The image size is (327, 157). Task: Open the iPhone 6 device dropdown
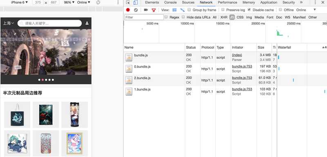point(19,2)
